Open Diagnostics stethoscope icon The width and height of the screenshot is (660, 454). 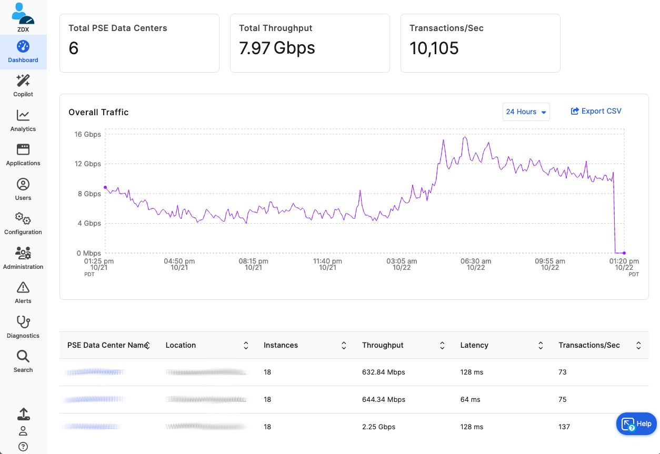point(23,322)
